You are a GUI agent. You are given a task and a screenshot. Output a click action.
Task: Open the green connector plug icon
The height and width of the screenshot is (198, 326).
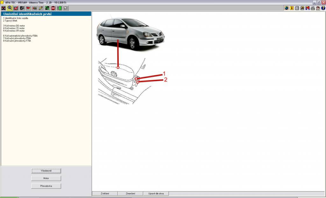pos(60,8)
